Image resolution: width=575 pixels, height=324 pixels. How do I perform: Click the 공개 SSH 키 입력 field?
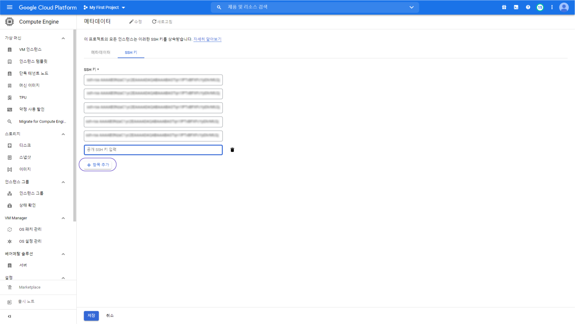153,150
